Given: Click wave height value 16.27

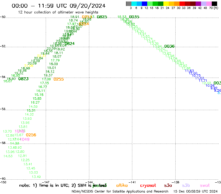Looking at the screenshot, I should coord(35,102).
